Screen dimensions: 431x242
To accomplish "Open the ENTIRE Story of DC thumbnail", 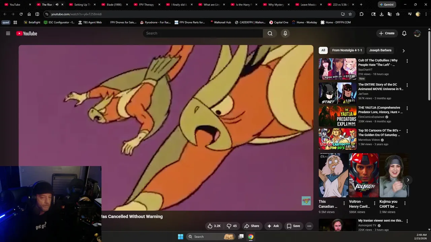I will pos(337,93).
